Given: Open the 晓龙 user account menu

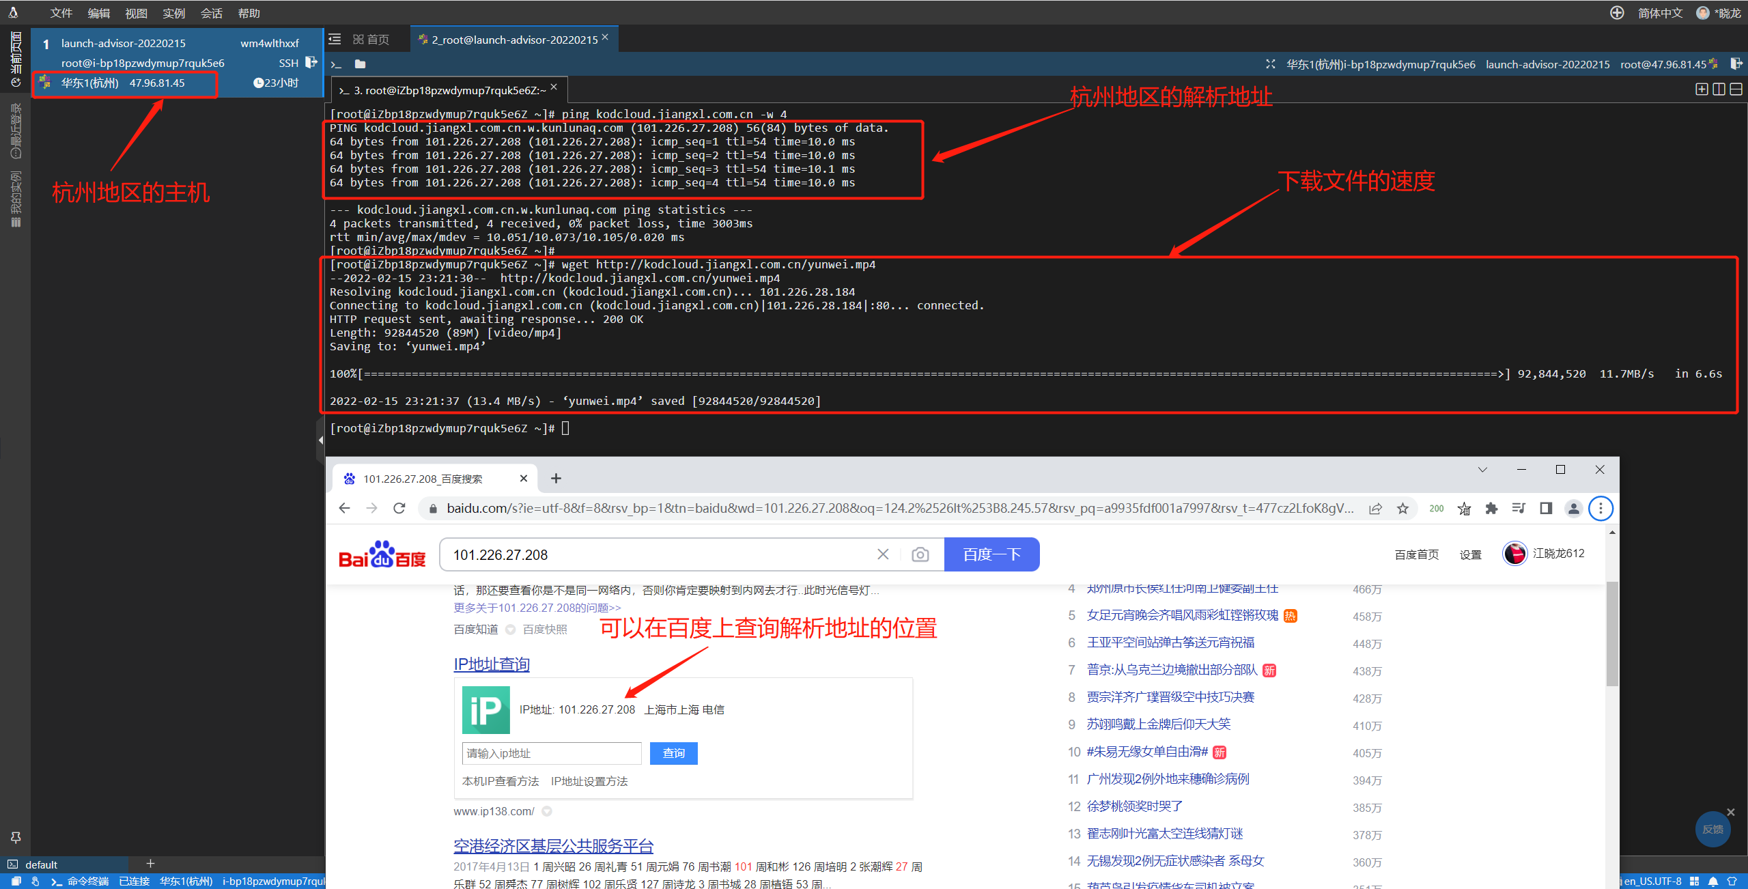Looking at the screenshot, I should click(x=1719, y=13).
